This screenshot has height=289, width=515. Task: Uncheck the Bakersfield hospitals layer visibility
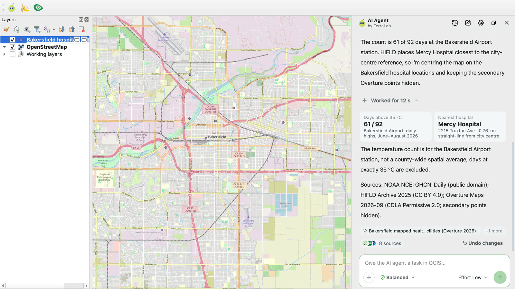[13, 40]
